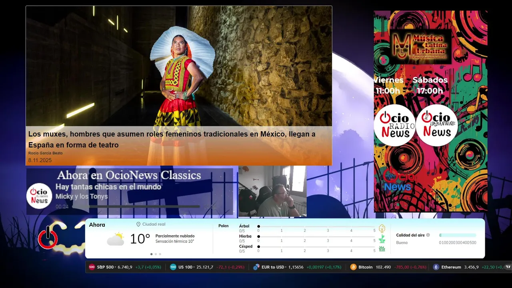The width and height of the screenshot is (512, 288).
Task: Click the Viernes 11:00h schedule text
Action: (388, 85)
